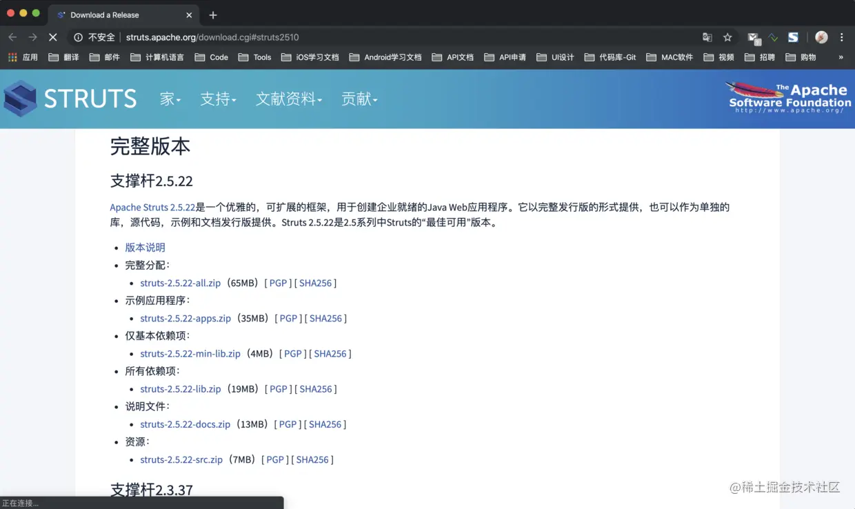
Task: Toggle the bookmark star in the address bar
Action: pyautogui.click(x=726, y=37)
